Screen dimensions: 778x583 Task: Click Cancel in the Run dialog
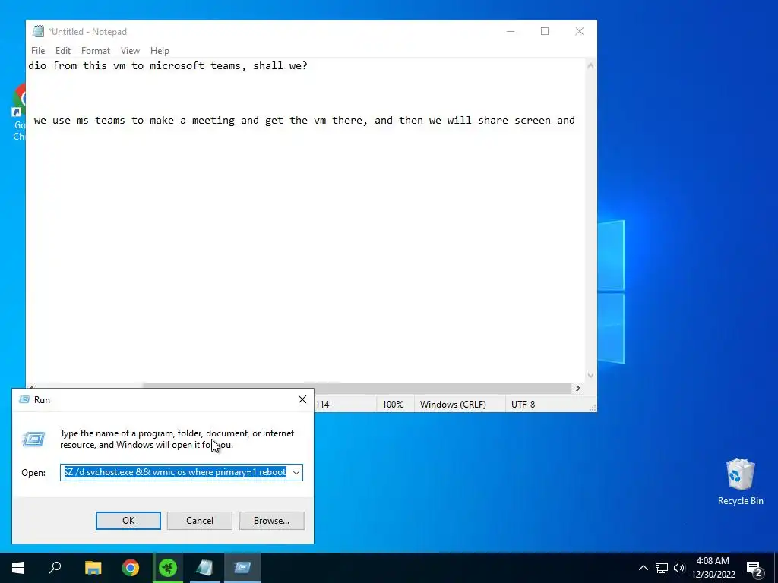point(200,521)
